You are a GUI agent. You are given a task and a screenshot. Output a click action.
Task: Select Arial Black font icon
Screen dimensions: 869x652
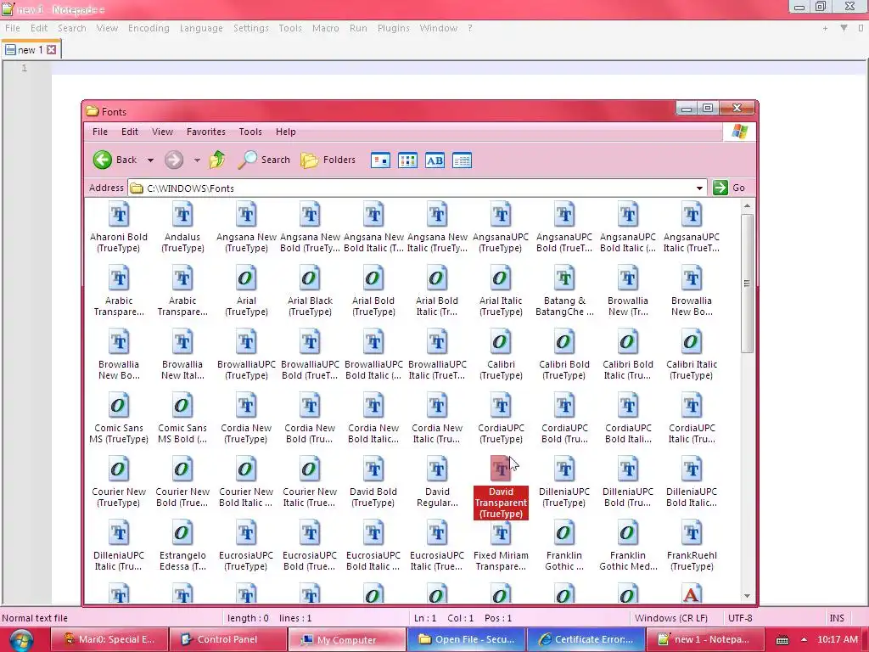310,278
